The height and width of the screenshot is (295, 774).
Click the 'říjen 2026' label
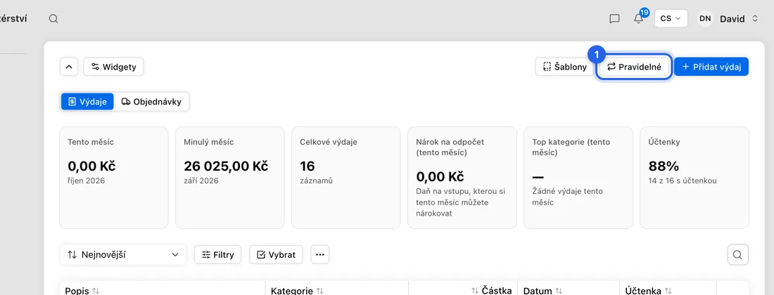click(x=87, y=181)
